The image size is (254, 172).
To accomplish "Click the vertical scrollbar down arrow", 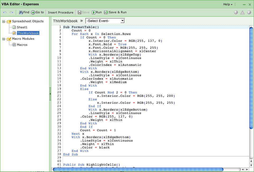I will (251, 165).
